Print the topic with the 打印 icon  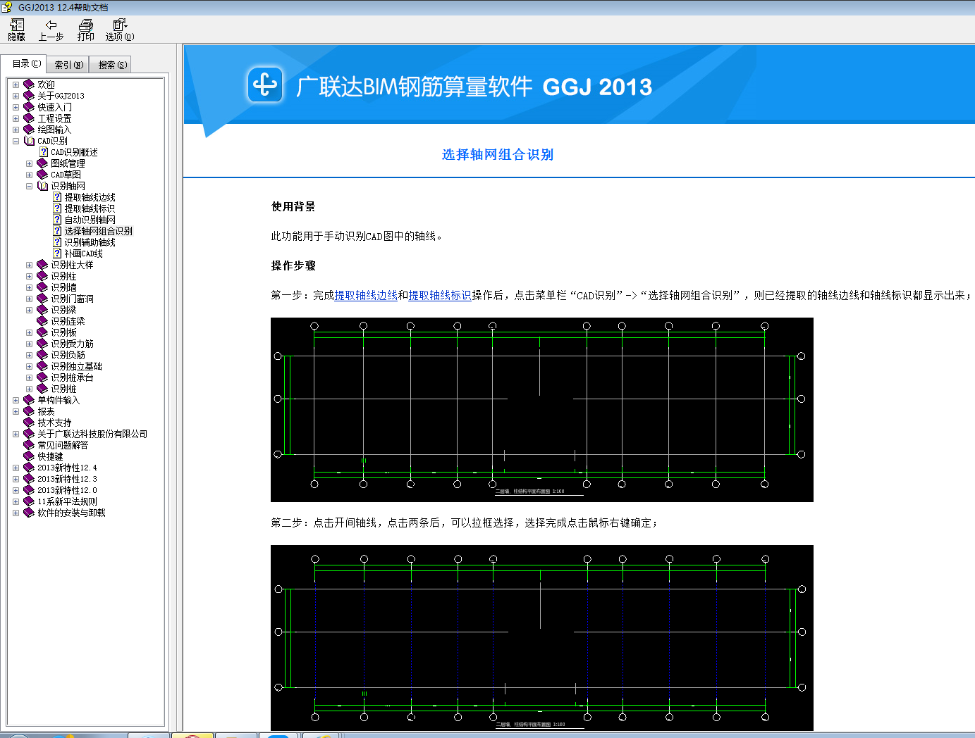tap(85, 30)
